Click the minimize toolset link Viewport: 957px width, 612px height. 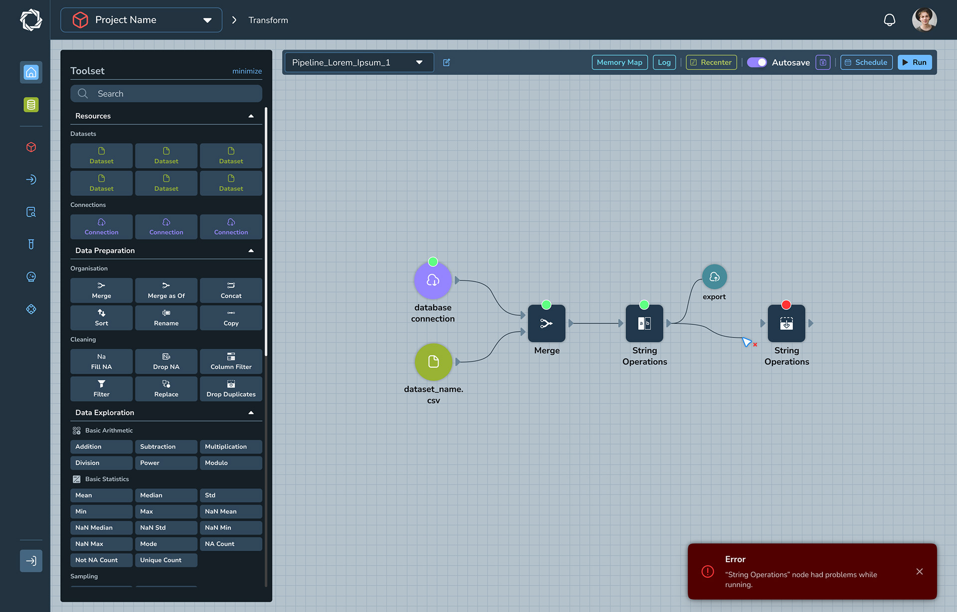pyautogui.click(x=247, y=71)
